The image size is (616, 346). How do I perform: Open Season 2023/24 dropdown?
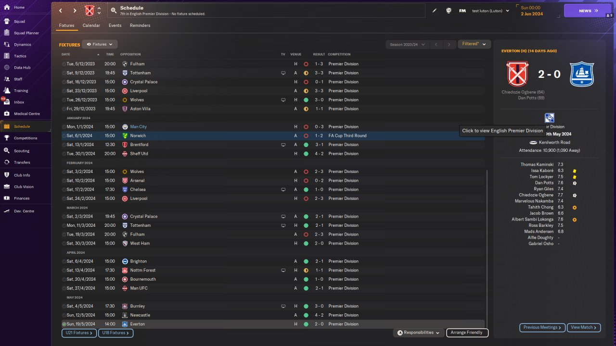(x=407, y=45)
